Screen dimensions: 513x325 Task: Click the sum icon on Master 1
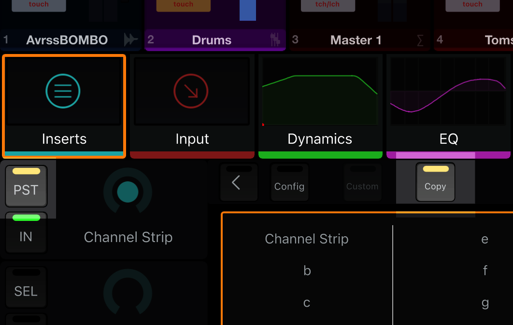[x=420, y=41]
